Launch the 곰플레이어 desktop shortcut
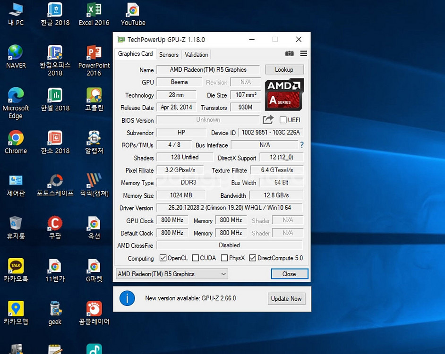This screenshot has width=445, height=354. click(94, 313)
